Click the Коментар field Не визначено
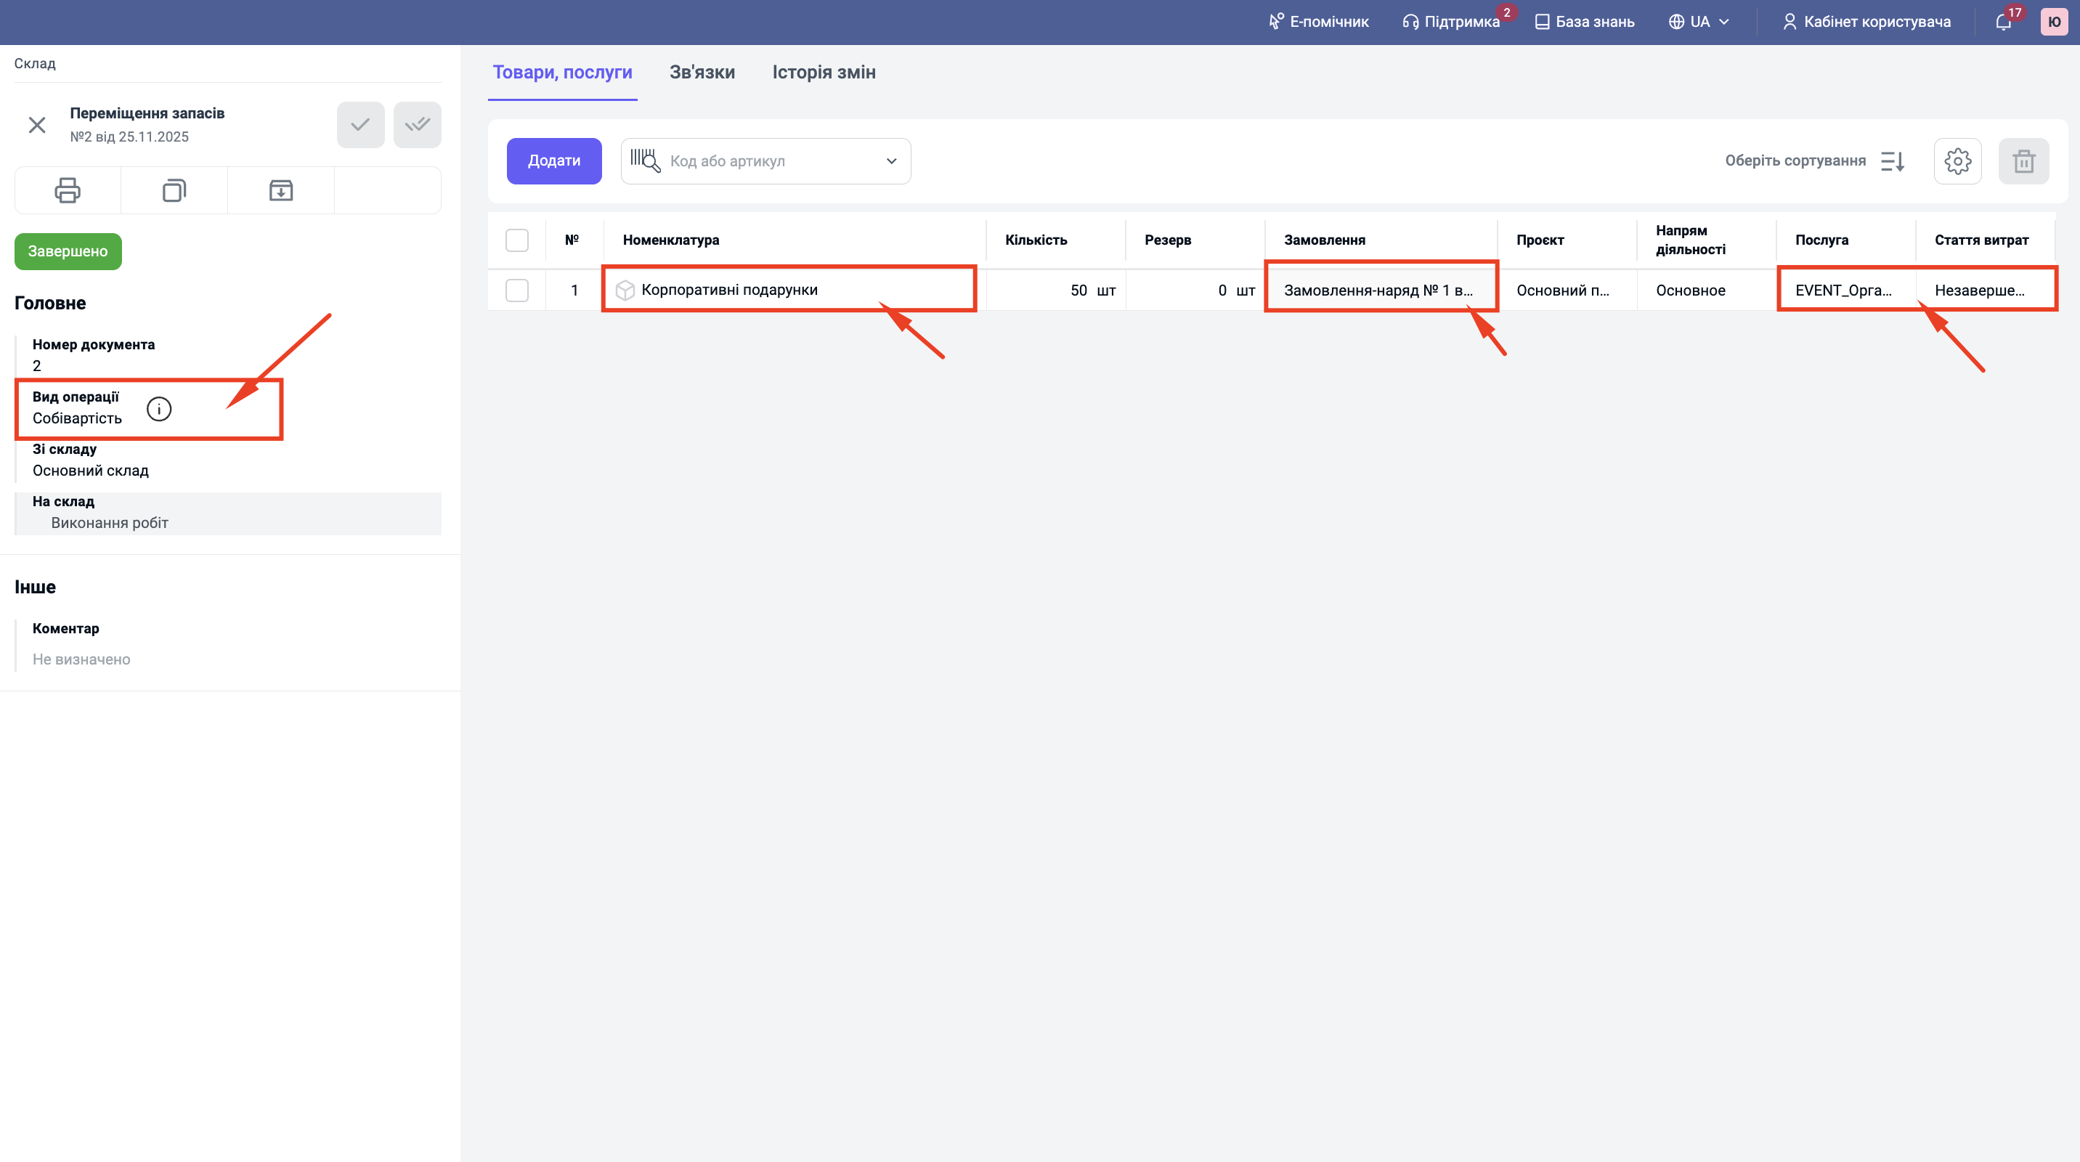The width and height of the screenshot is (2080, 1162). pyautogui.click(x=81, y=659)
